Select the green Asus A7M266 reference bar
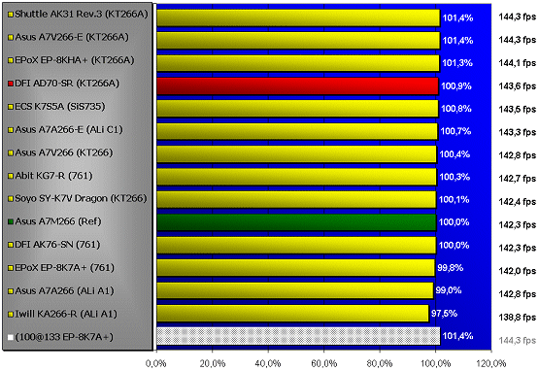 point(296,222)
